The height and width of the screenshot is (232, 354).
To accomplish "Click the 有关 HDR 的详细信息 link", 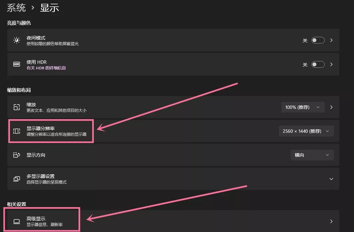I will pos(46,68).
